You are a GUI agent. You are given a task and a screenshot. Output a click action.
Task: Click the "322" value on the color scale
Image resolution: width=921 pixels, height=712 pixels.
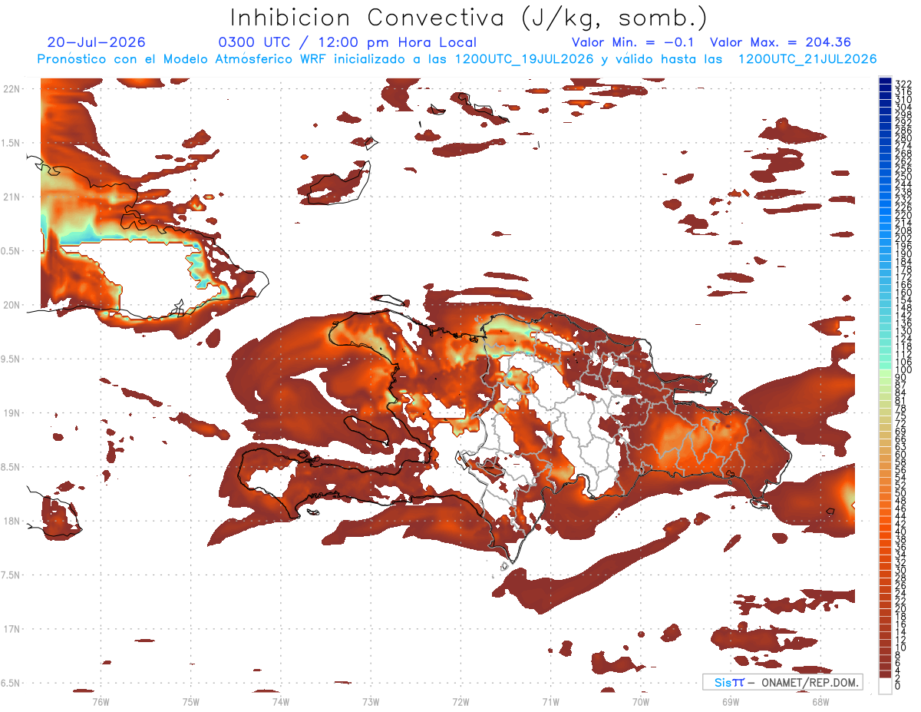903,84
